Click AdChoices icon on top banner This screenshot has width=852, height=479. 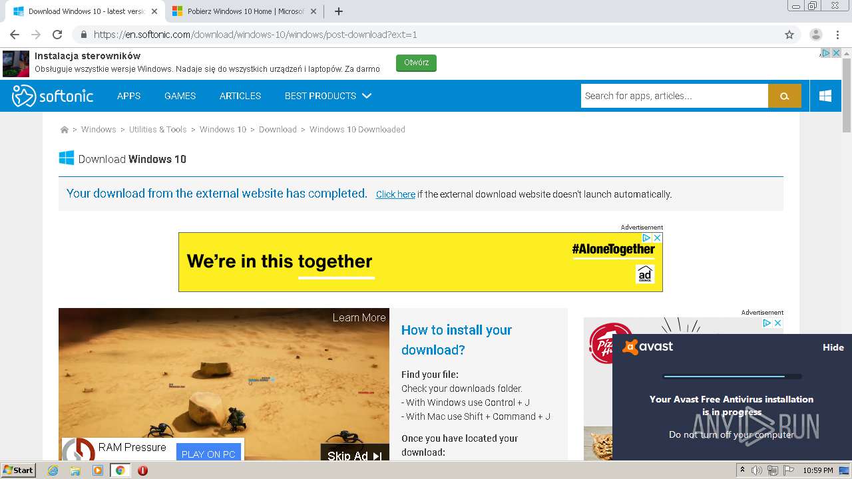coord(825,53)
